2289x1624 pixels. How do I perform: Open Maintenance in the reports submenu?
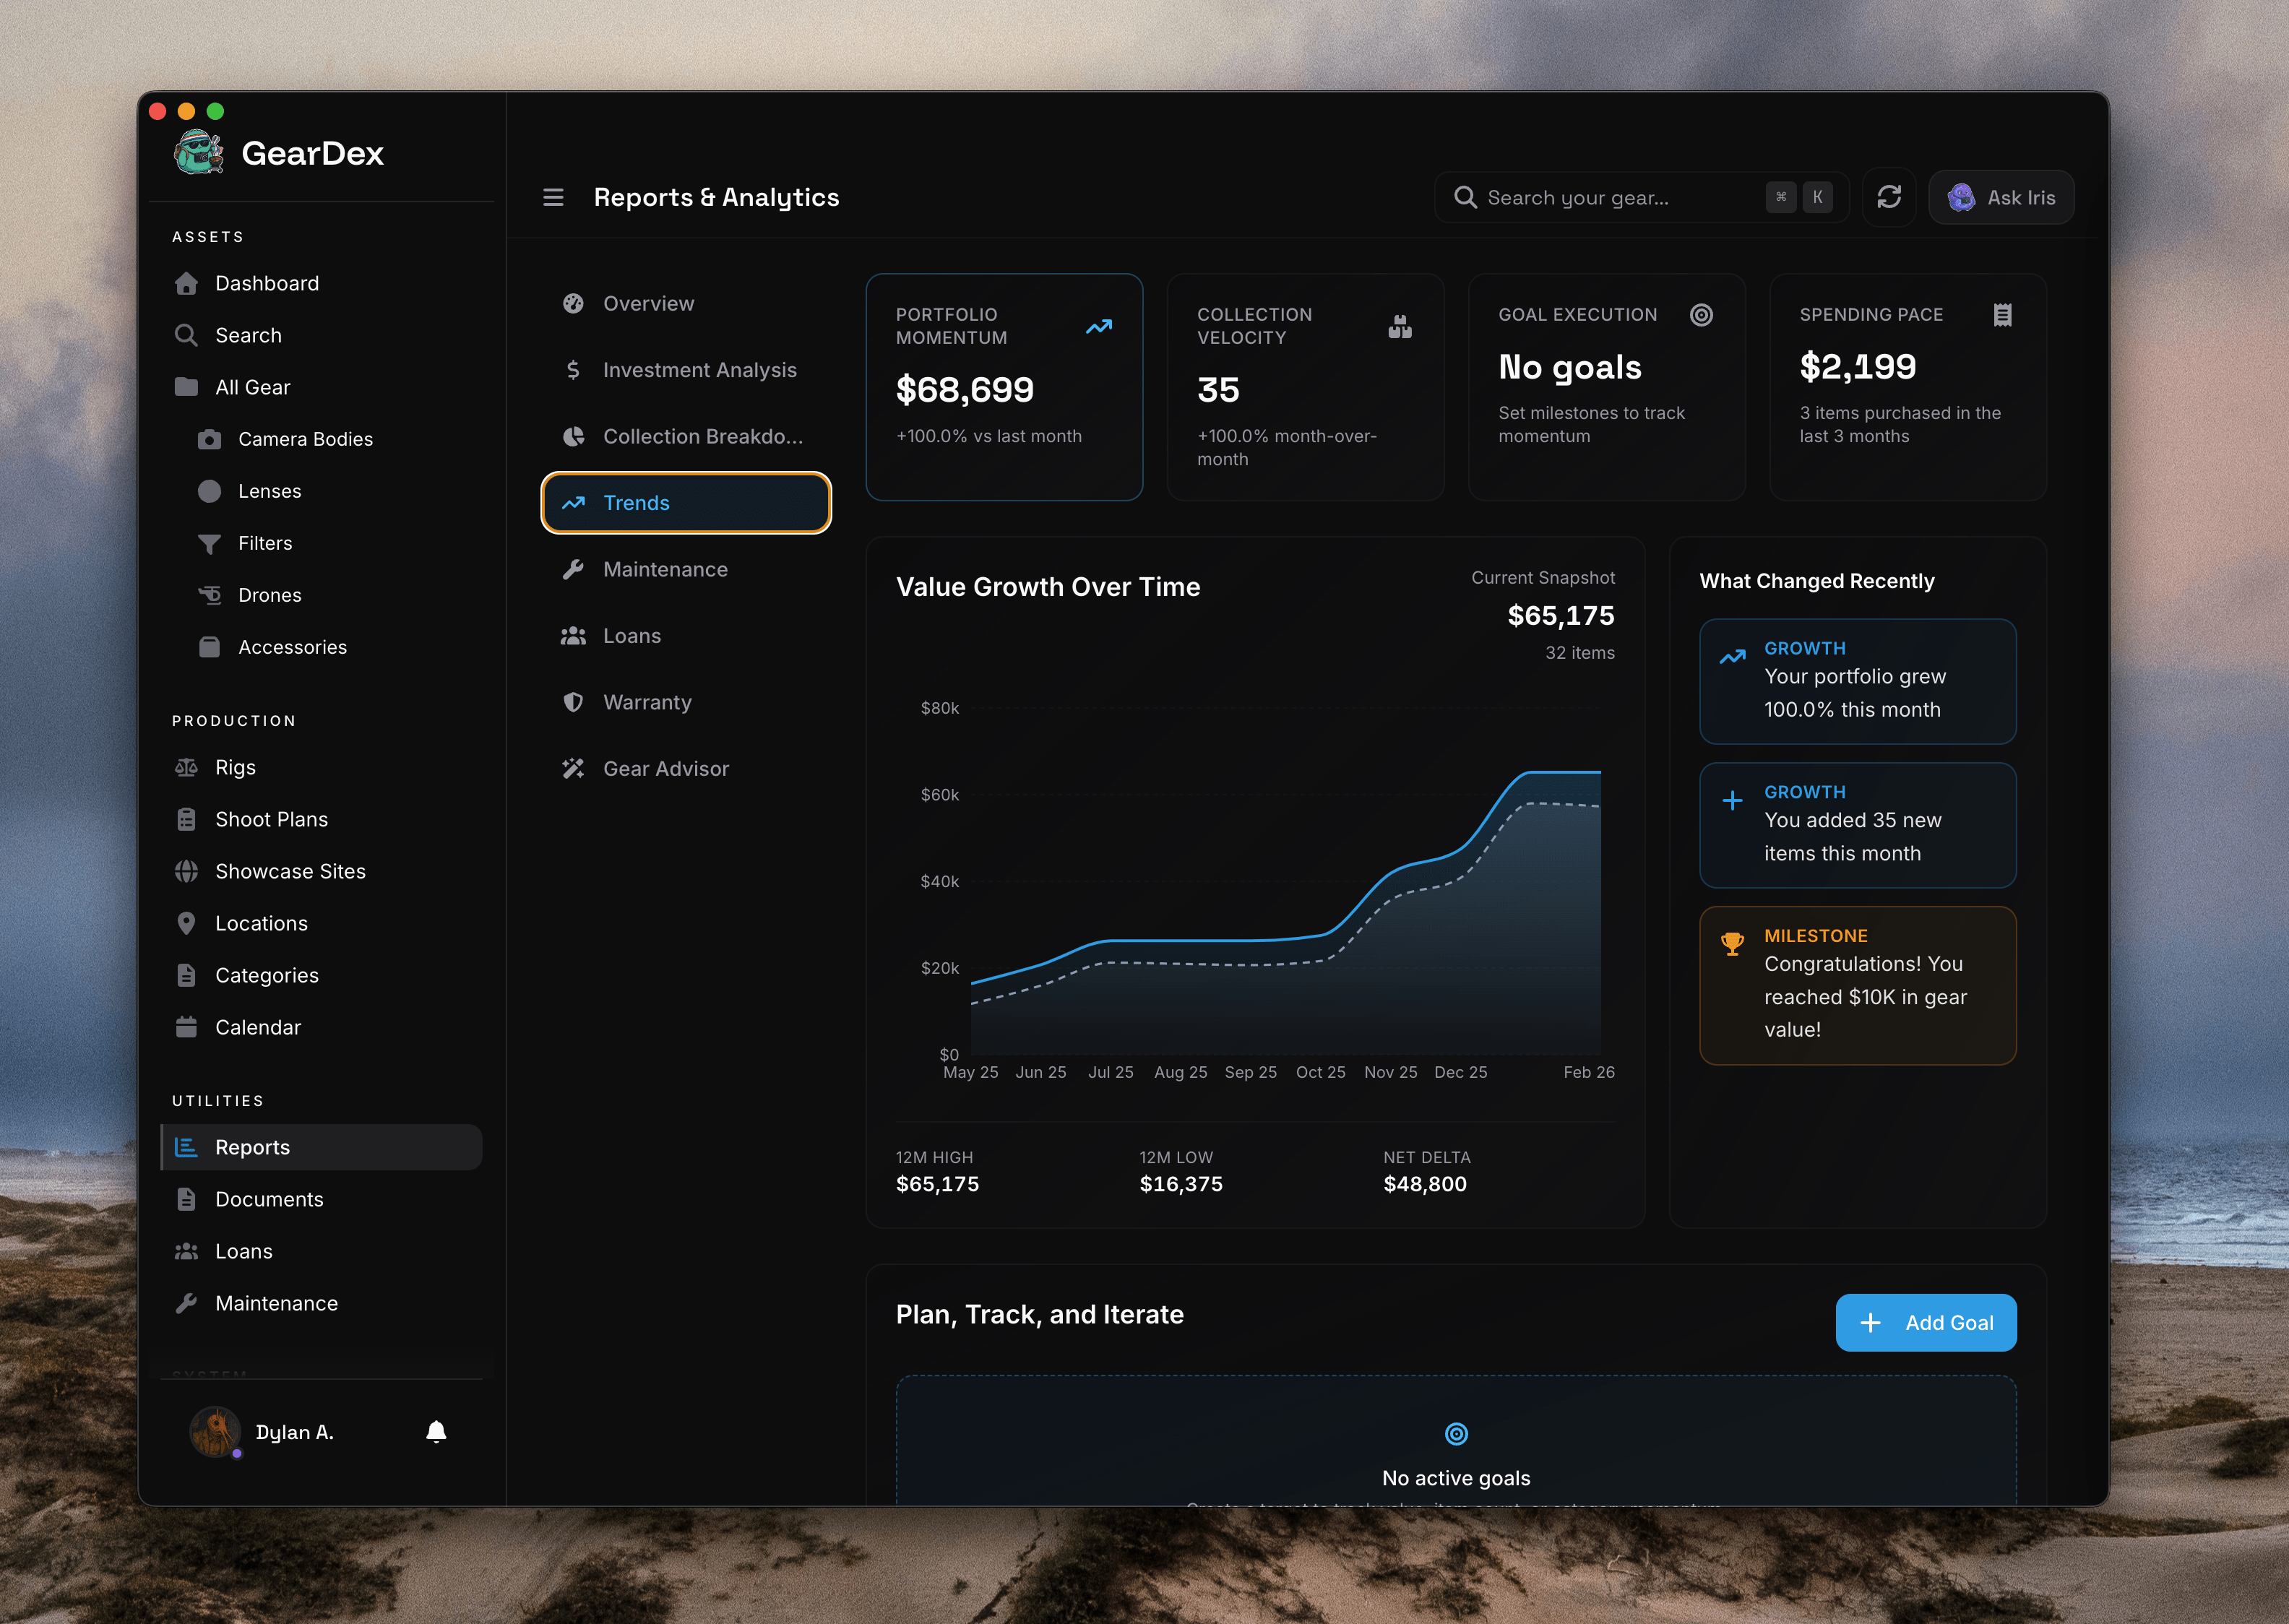click(x=686, y=569)
